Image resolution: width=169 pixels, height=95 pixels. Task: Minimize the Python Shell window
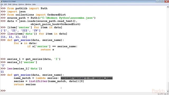pyautogui.click(x=158, y=1)
